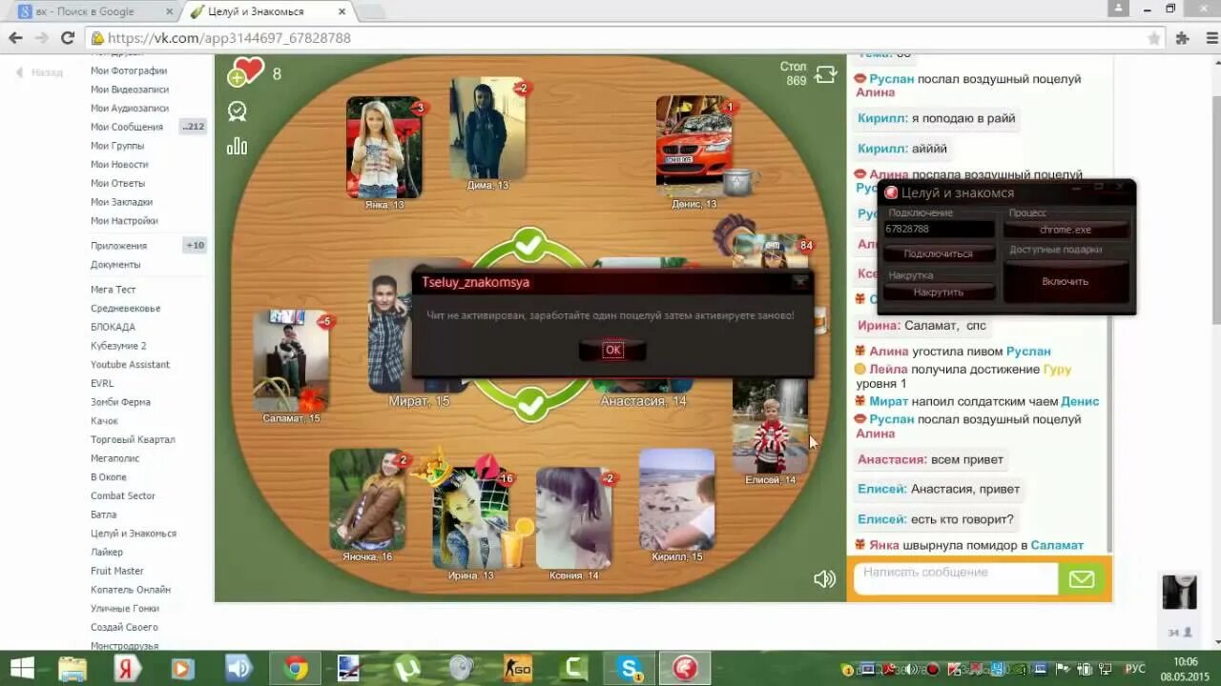Click the Накрутить button in cheat window
Image resolution: width=1221 pixels, height=686 pixels.
938,293
